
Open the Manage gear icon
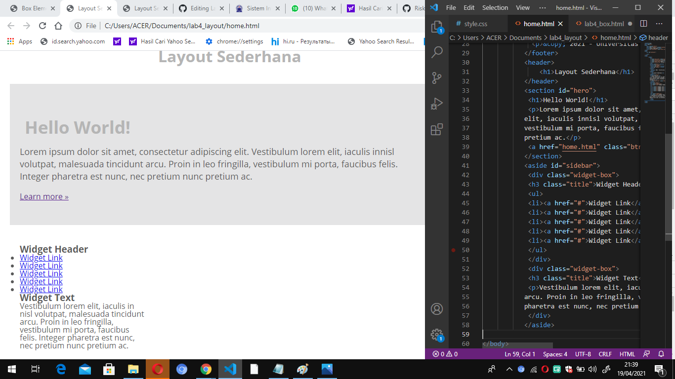tap(437, 334)
